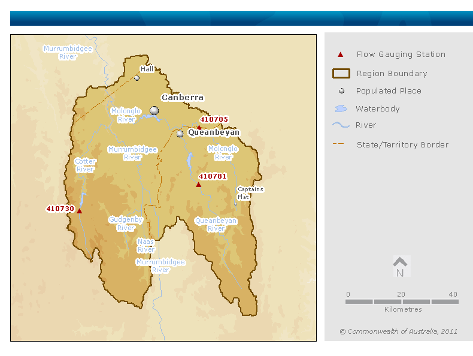Select the Hall populated place marker

(x=137, y=78)
